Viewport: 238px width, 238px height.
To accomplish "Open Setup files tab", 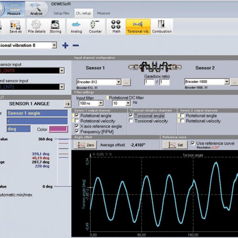I will [61, 13].
